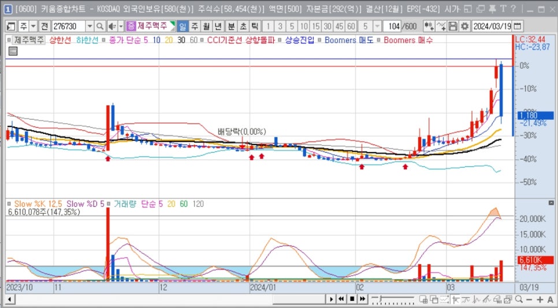The height and width of the screenshot is (308, 558).
Task: Click the 상승진입 legend label
Action: click(299, 40)
